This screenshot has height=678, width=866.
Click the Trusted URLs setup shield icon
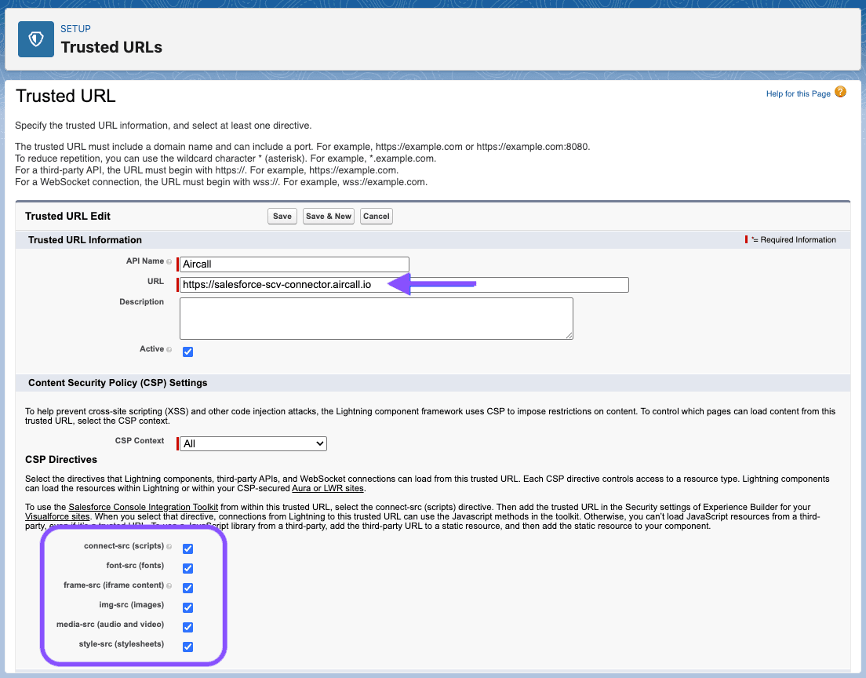[x=35, y=38]
